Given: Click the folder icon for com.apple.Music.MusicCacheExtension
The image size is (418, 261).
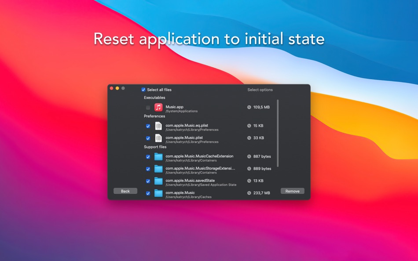Looking at the screenshot, I should tap(158, 156).
